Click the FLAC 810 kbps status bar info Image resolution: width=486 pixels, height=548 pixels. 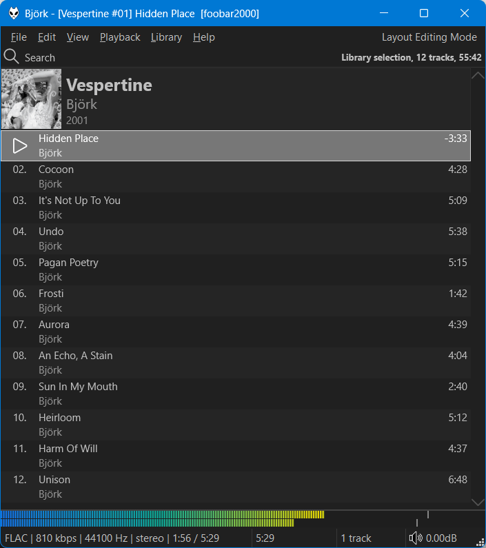point(112,538)
